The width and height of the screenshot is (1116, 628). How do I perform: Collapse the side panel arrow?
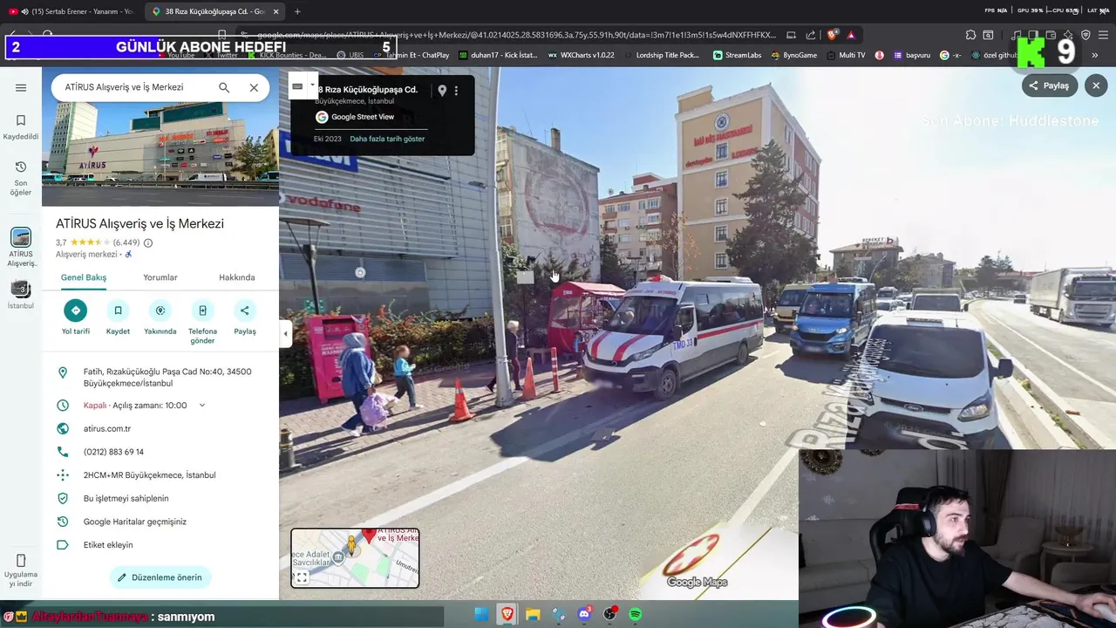pyautogui.click(x=285, y=334)
